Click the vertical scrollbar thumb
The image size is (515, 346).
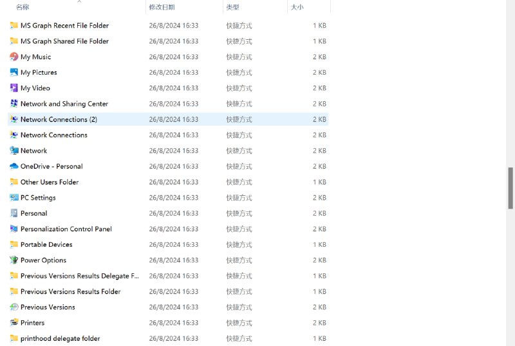tap(511, 188)
